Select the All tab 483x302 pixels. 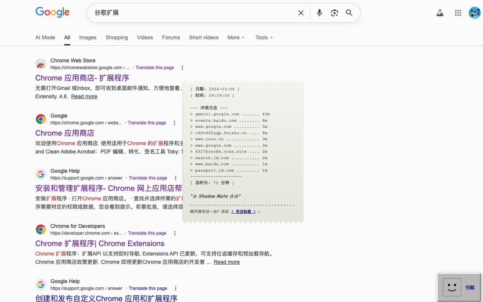click(67, 37)
